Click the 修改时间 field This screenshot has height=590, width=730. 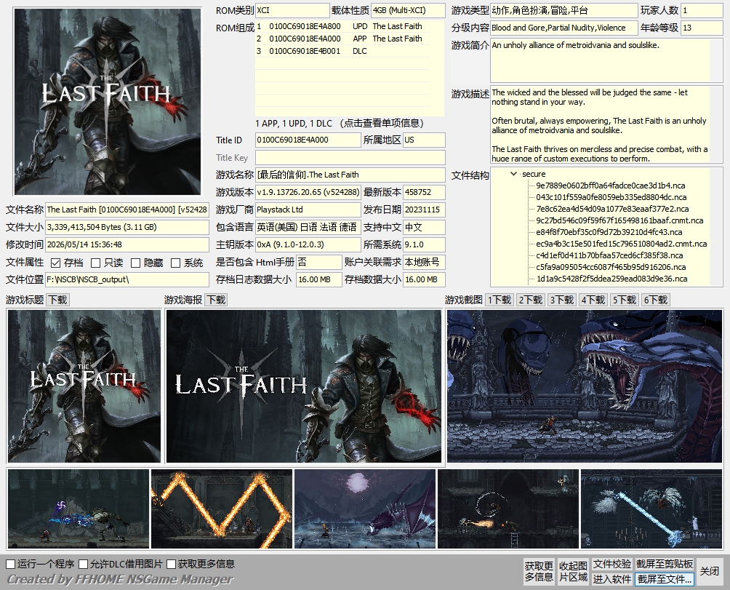127,244
